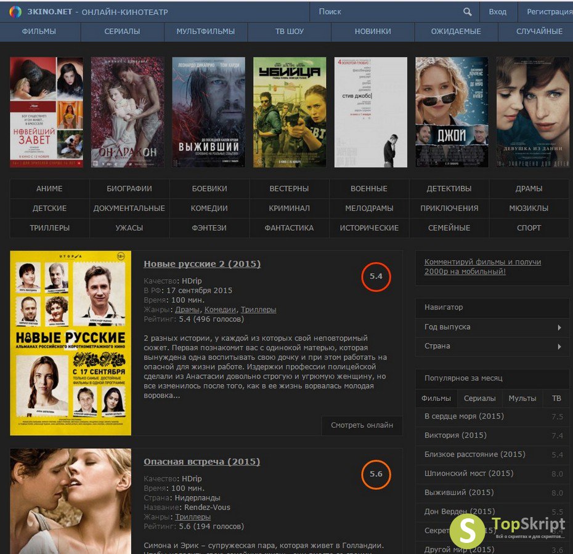Screen dimensions: 573x554
Task: Select the ВОЕННЫЕ genre
Action: (369, 189)
